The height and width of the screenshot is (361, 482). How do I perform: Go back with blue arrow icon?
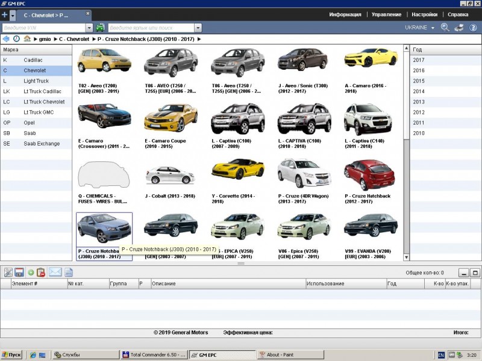tap(6, 39)
